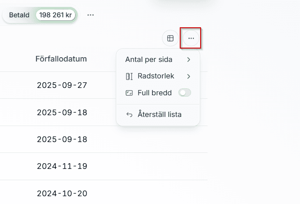
Task: Select the first 2025-09-18 date row
Action: pos(62,113)
